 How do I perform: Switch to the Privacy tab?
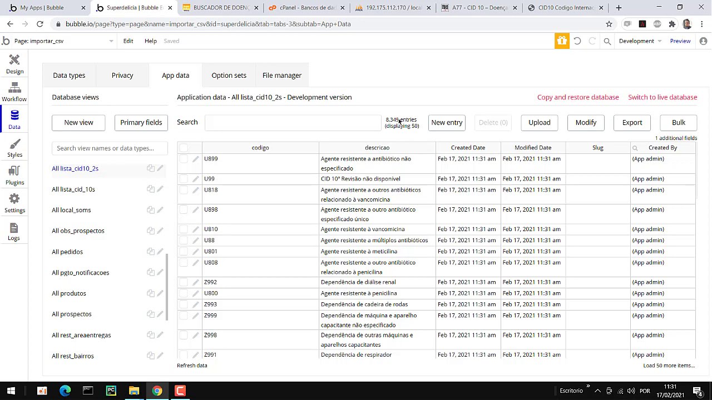click(122, 76)
